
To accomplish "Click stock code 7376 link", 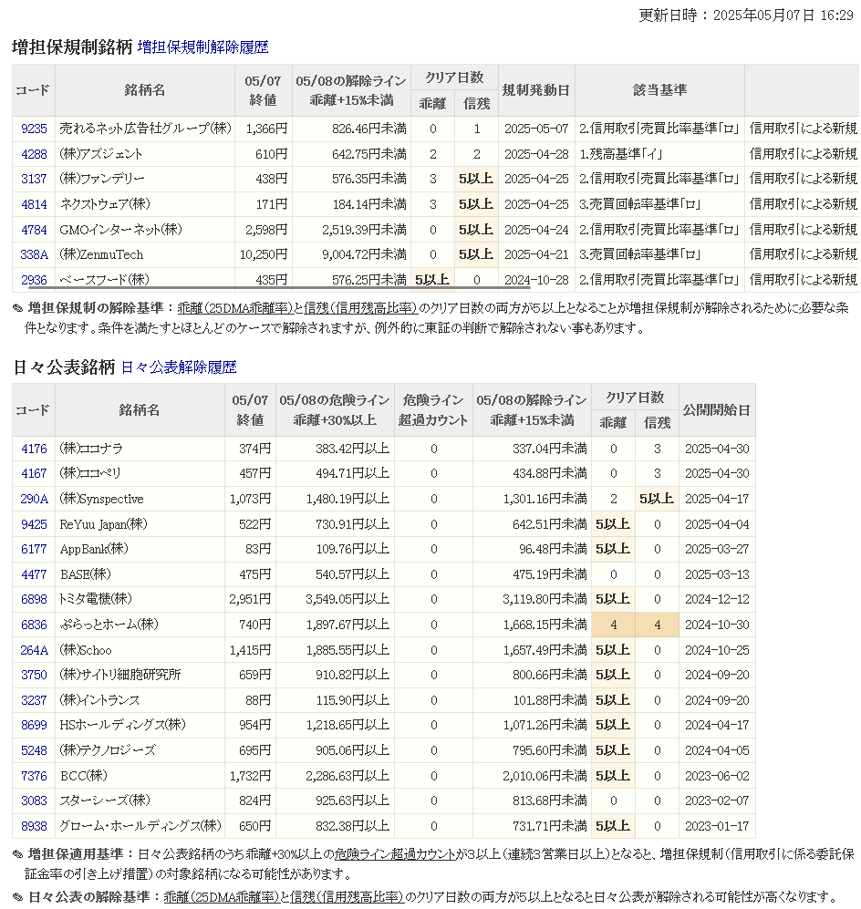I will point(34,776).
